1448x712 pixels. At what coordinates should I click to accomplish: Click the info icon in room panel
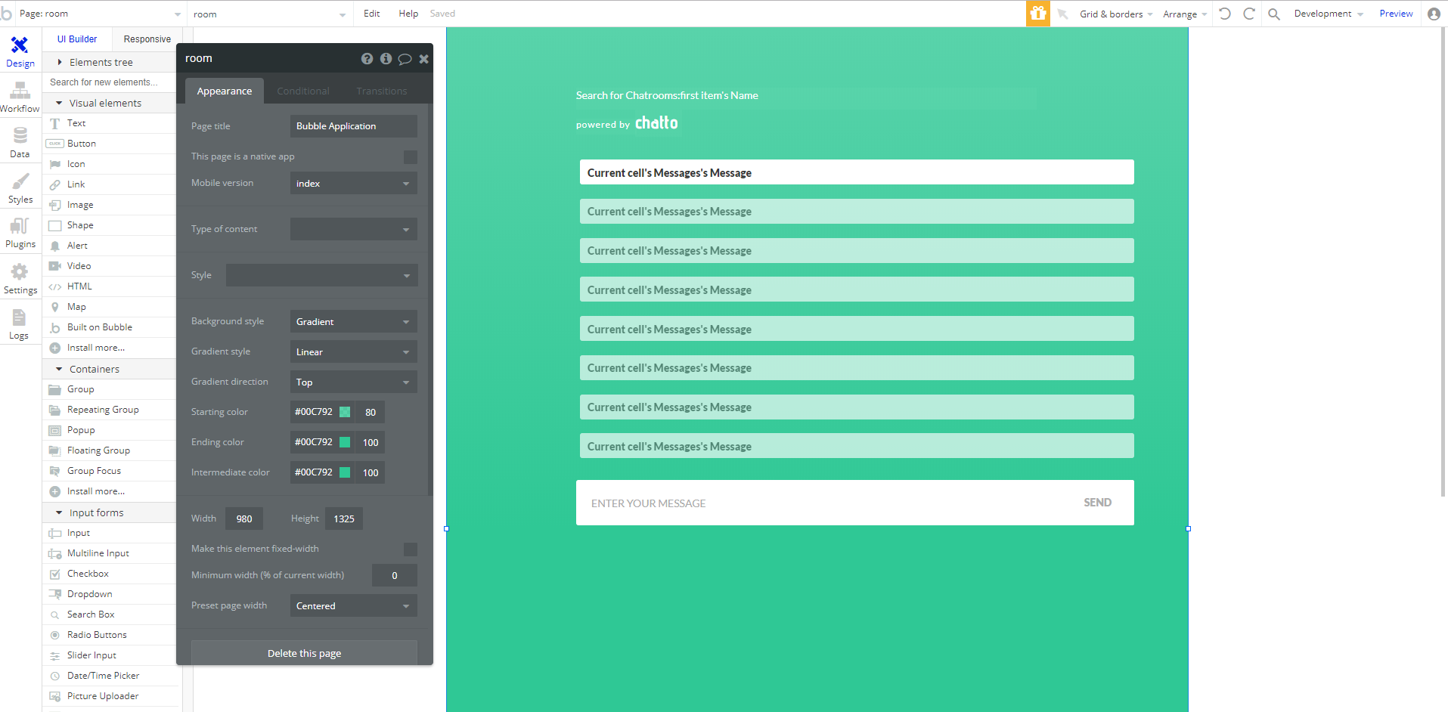tap(386, 58)
